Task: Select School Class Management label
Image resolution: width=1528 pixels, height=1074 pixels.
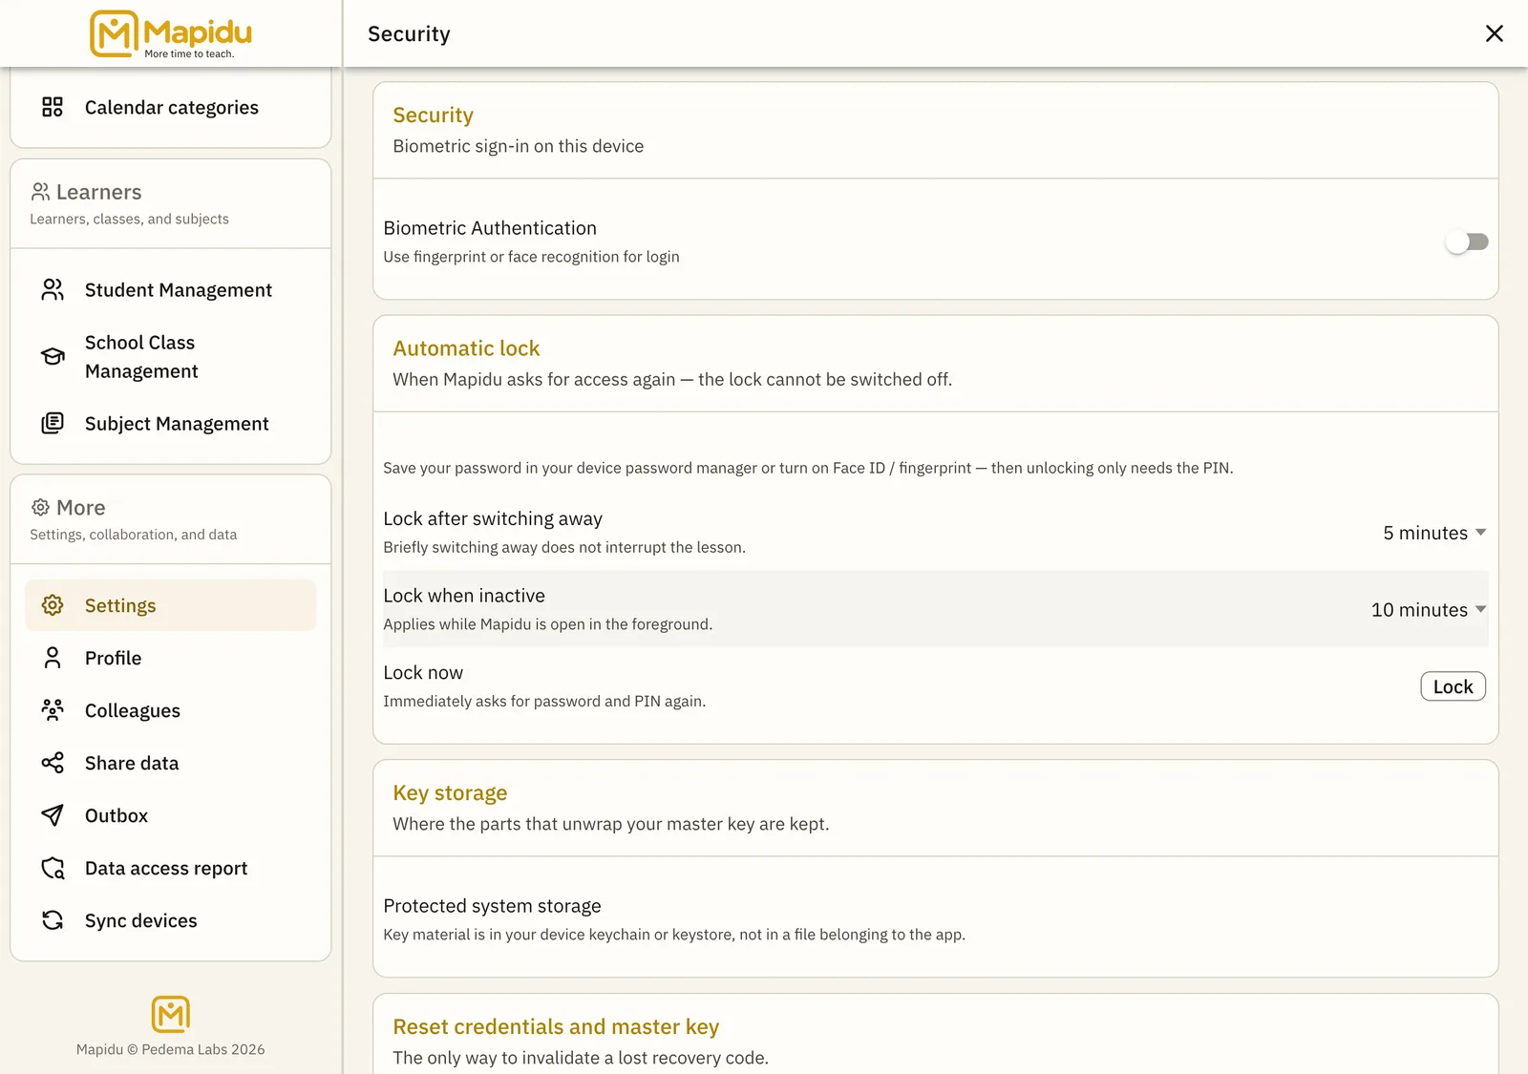Action: (141, 356)
